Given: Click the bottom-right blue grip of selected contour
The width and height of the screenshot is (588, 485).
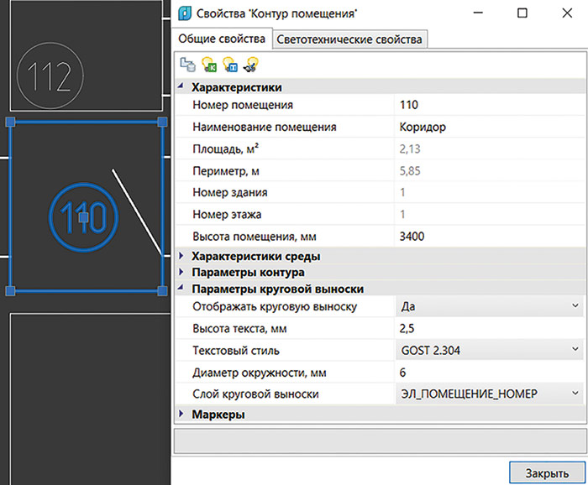Looking at the screenshot, I should [162, 290].
